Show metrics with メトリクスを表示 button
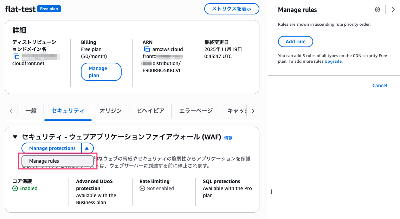This screenshot has height=219, width=400. (232, 9)
